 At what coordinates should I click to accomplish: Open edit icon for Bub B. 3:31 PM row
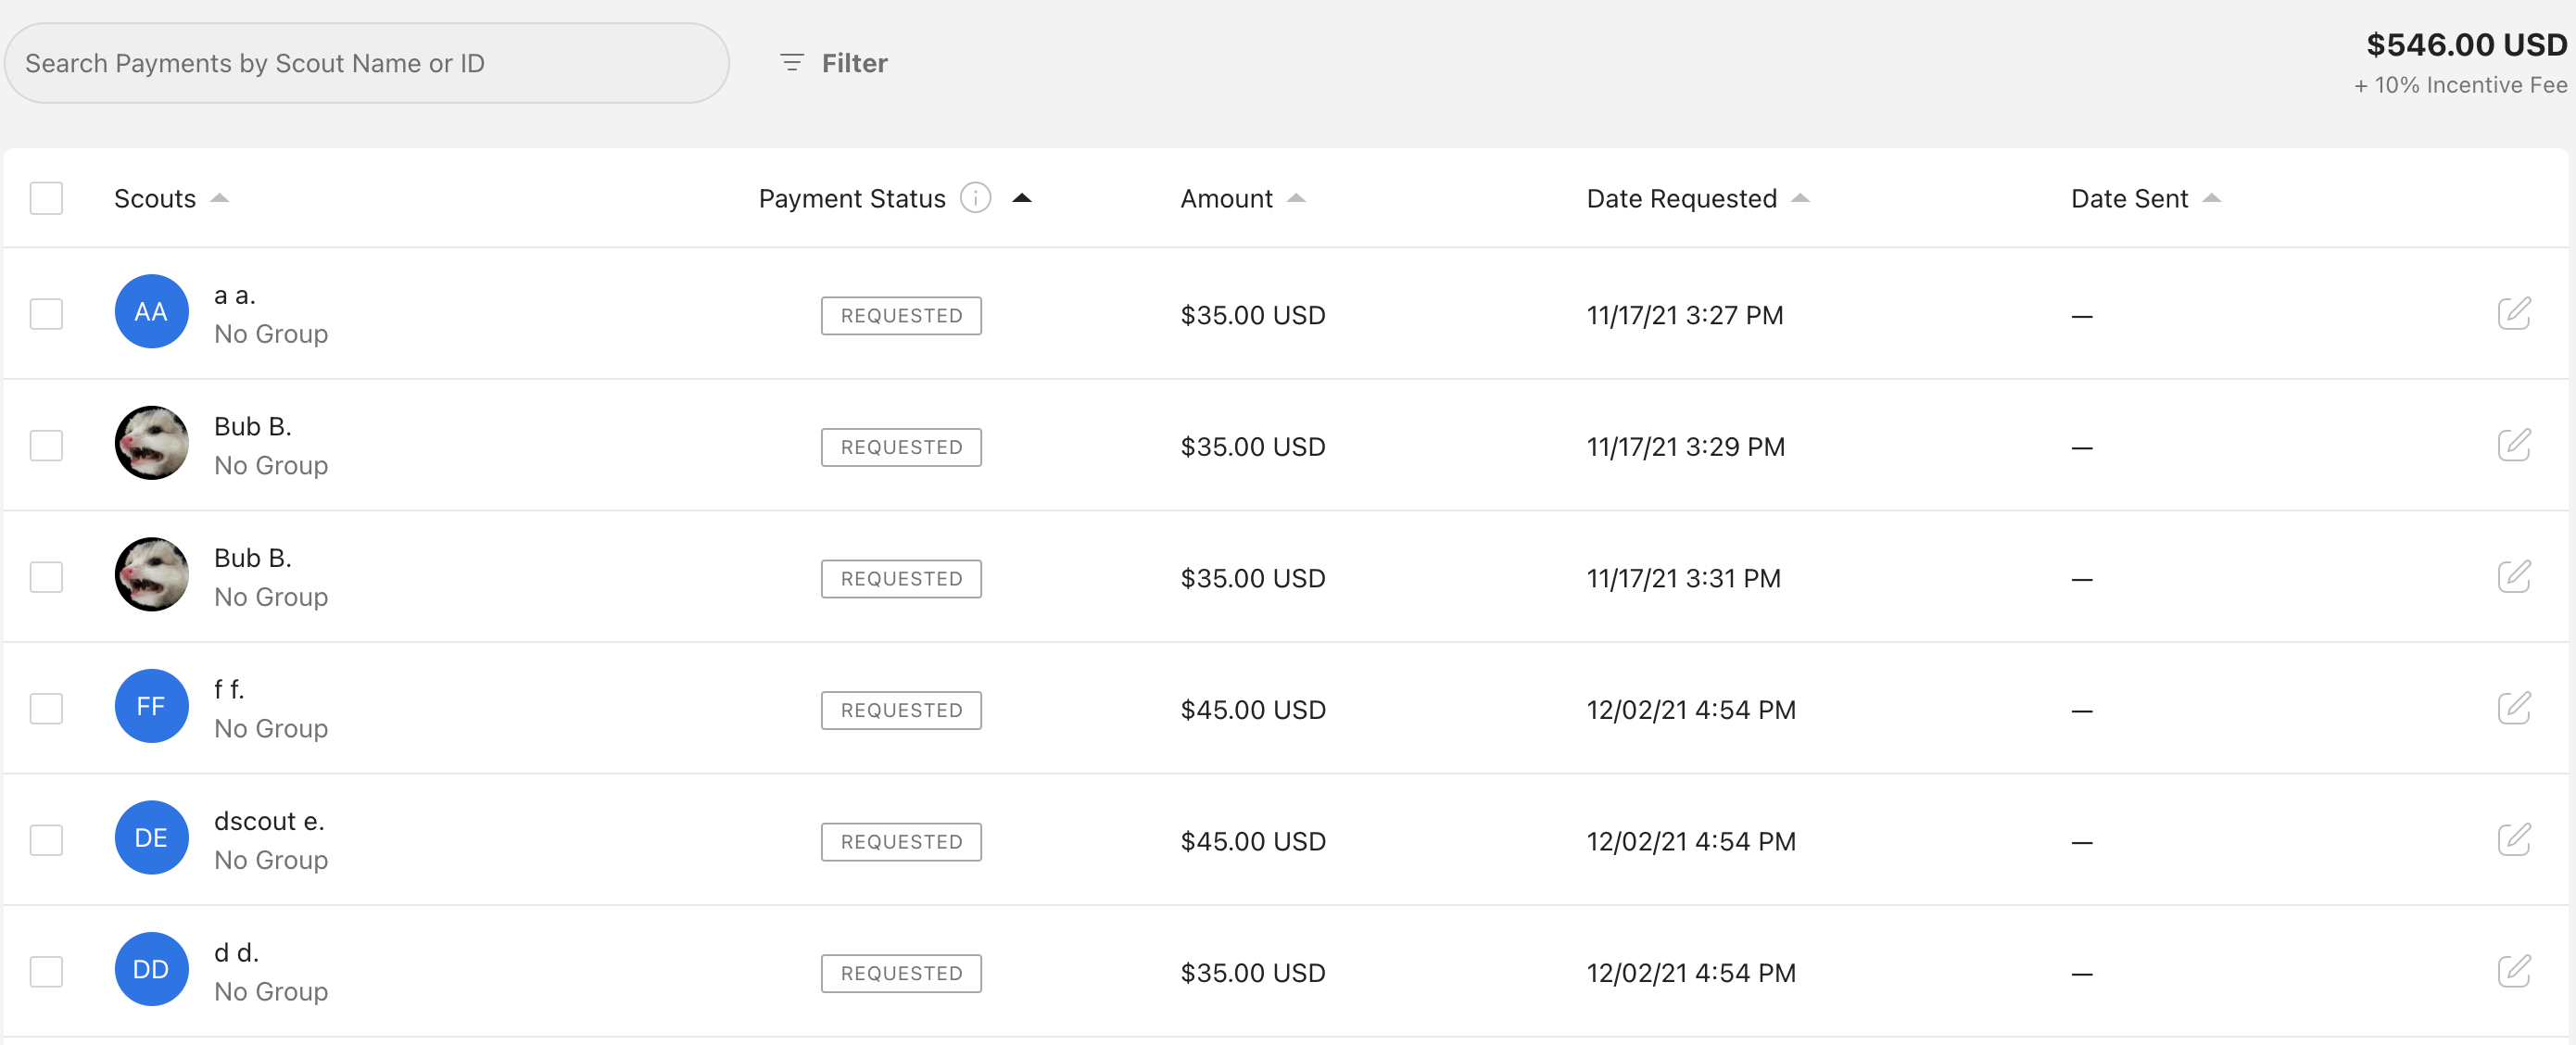(2514, 576)
